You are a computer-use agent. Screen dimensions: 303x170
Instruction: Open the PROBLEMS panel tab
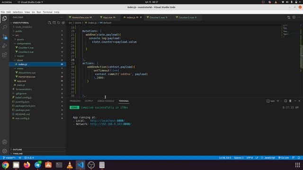click(x=75, y=101)
